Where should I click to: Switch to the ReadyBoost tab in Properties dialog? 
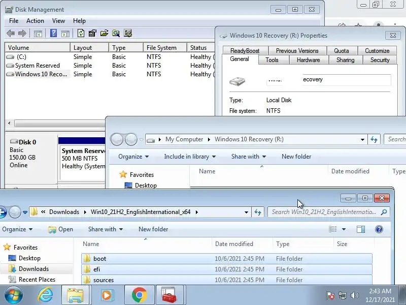pyautogui.click(x=245, y=50)
